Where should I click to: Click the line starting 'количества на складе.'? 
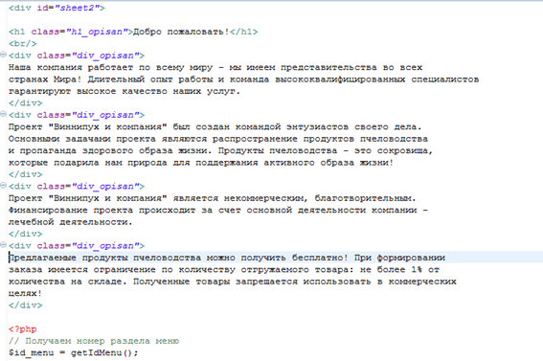point(233,282)
